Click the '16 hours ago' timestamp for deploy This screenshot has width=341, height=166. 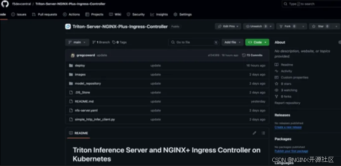point(256,66)
